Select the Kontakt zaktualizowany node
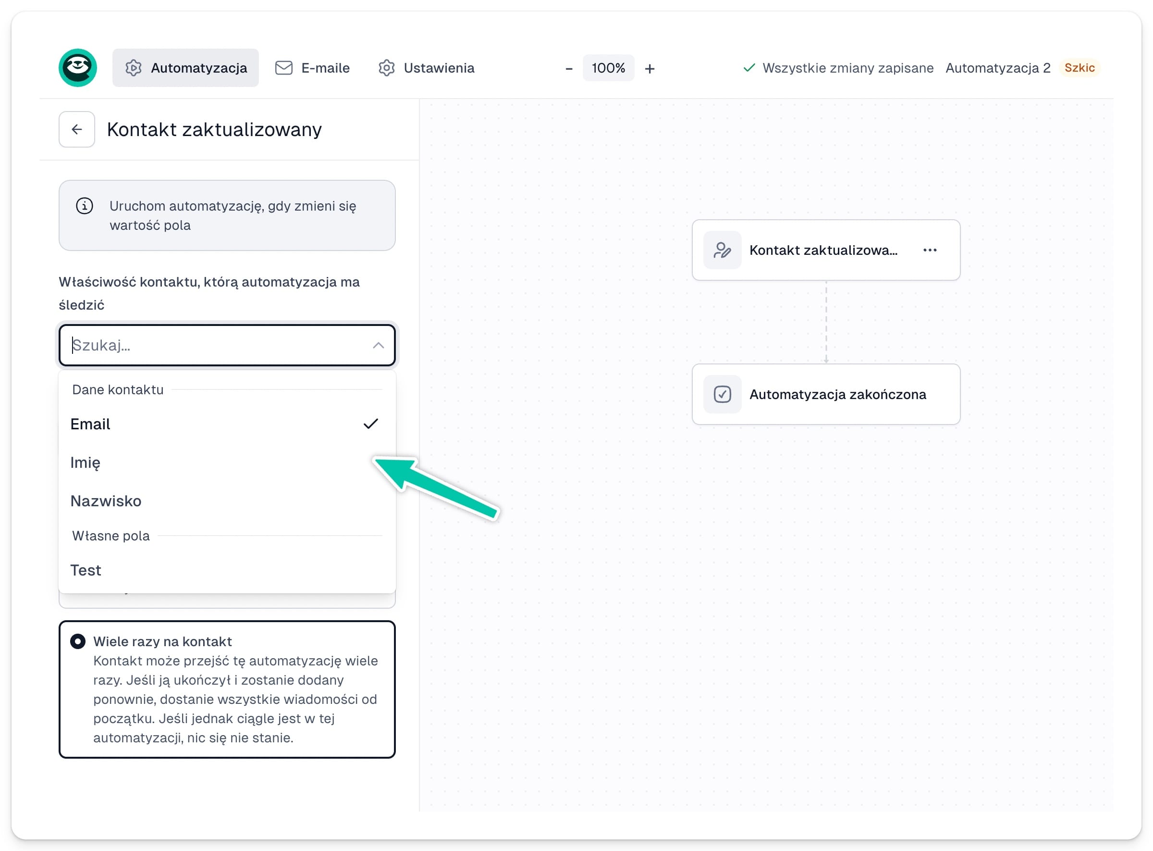The width and height of the screenshot is (1153, 851). tap(826, 250)
